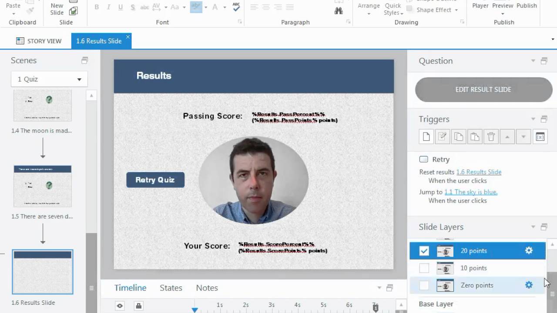Click the New Slide button
The width and height of the screenshot is (557, 313).
click(57, 9)
